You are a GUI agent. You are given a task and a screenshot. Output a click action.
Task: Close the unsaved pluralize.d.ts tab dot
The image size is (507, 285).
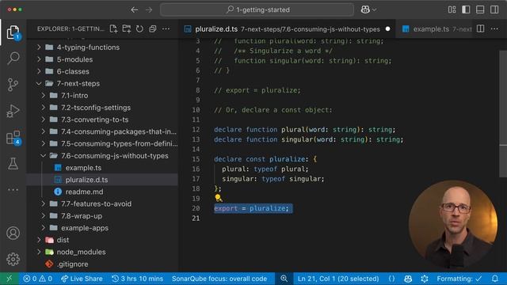[x=387, y=28]
